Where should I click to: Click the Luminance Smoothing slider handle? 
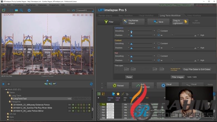(131, 31)
